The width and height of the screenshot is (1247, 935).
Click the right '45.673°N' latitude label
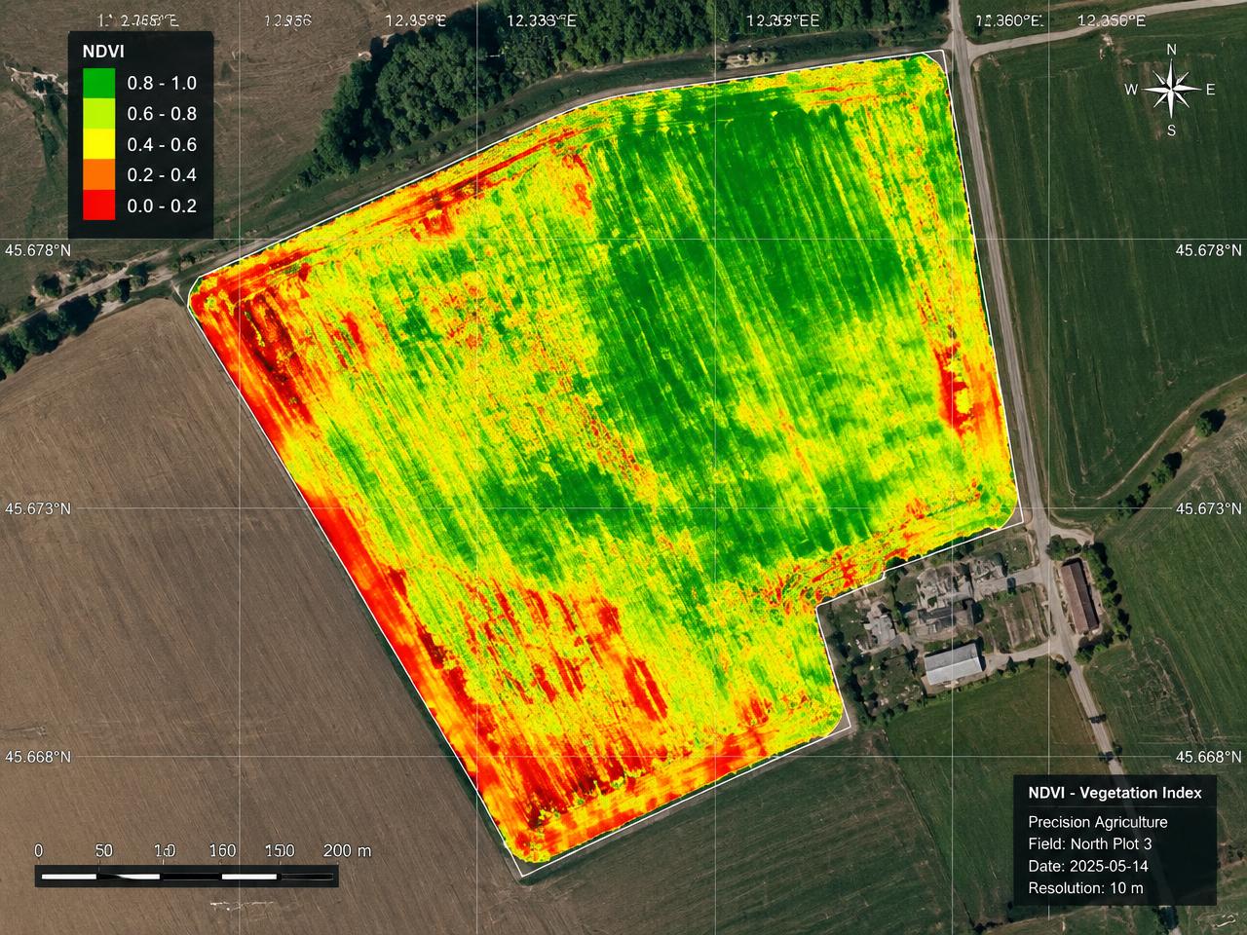pyautogui.click(x=1208, y=508)
